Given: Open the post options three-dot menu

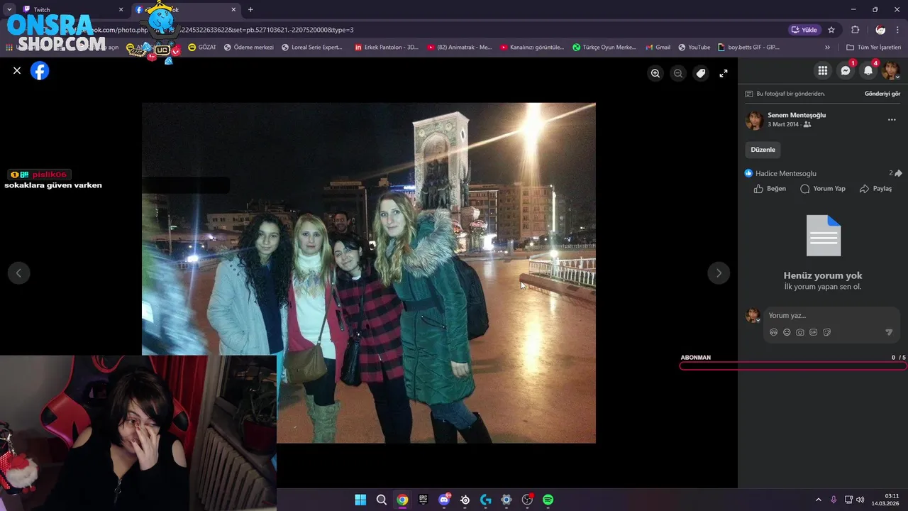Looking at the screenshot, I should coord(892,120).
